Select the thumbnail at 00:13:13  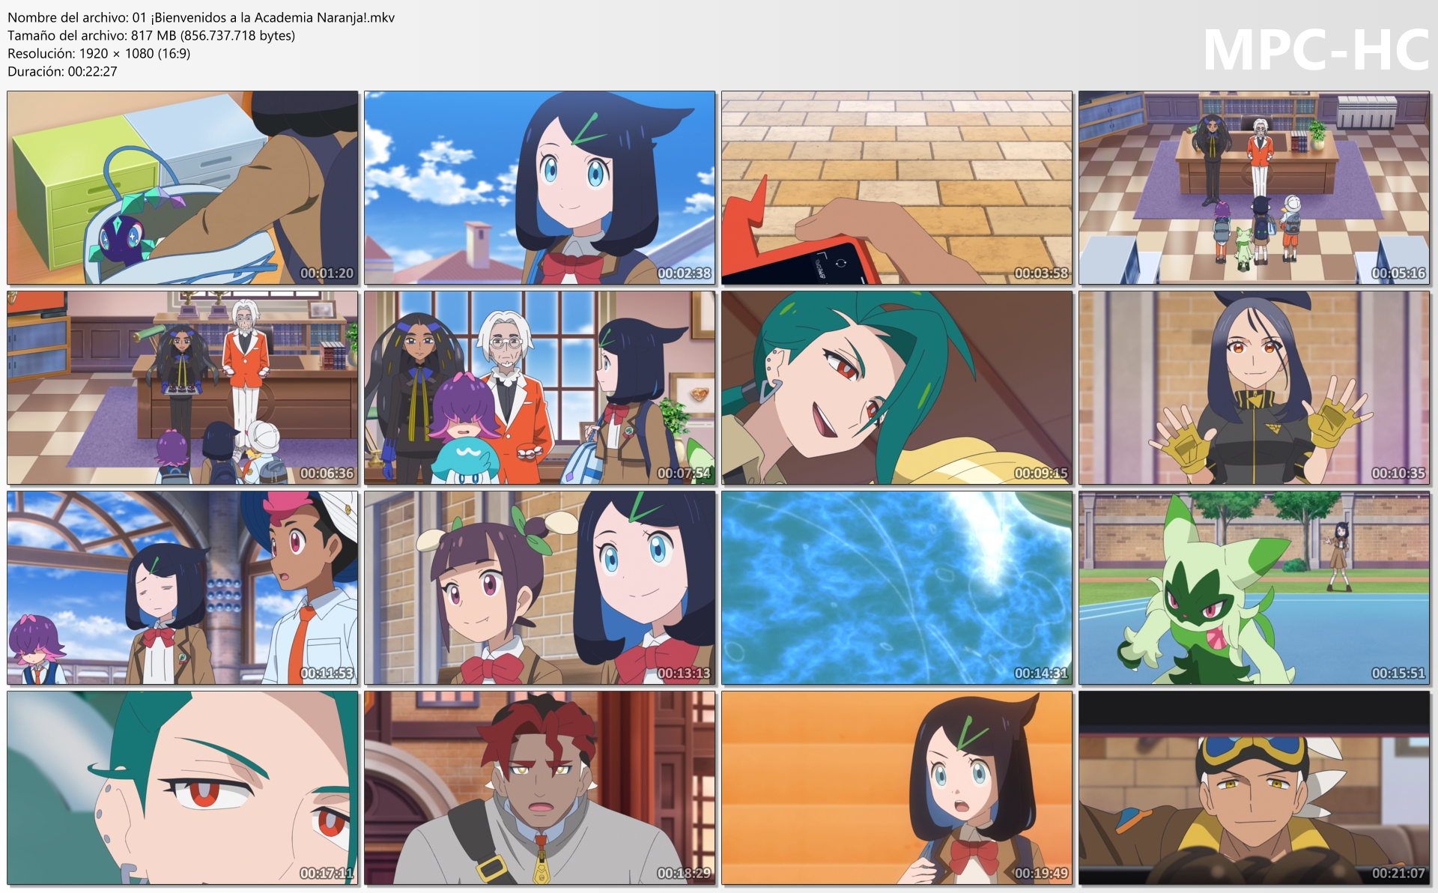[x=540, y=588]
